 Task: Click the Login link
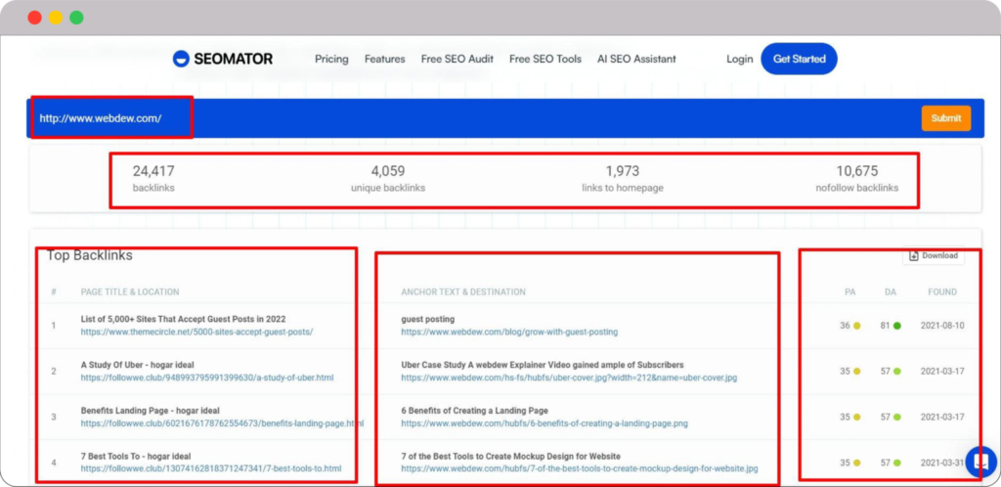point(739,59)
